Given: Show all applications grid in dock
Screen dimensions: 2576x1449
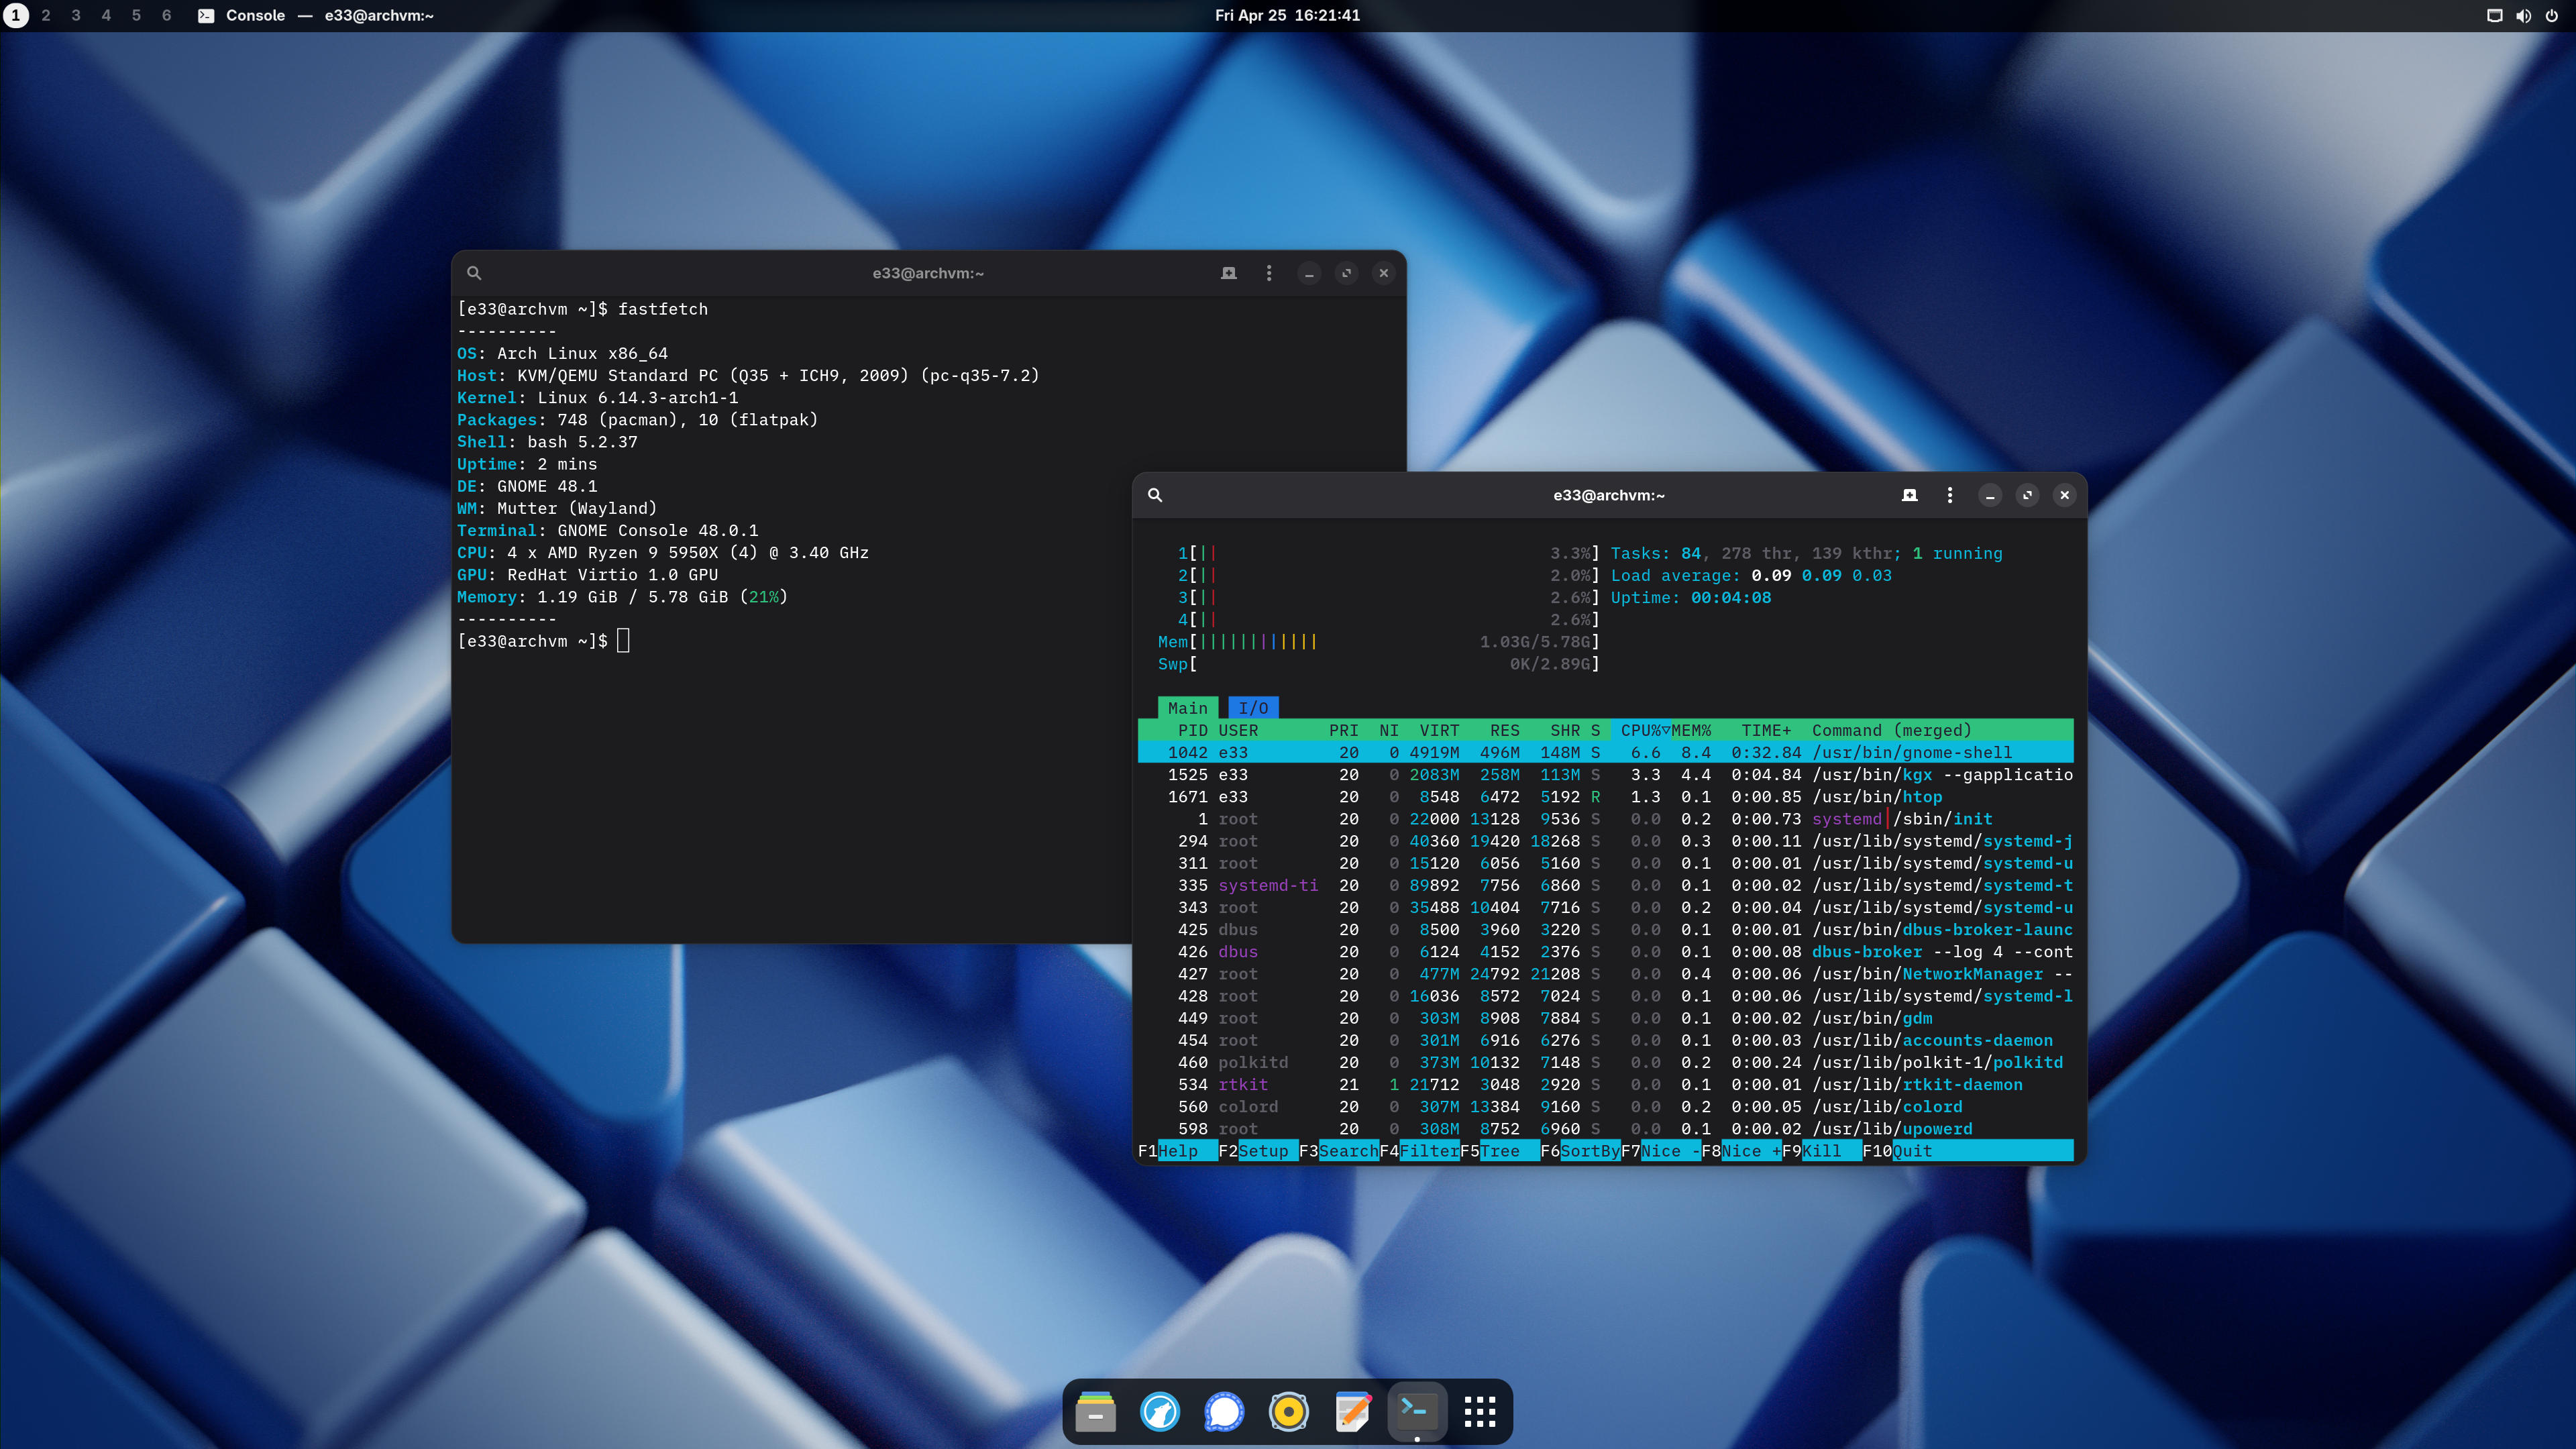Looking at the screenshot, I should pos(1480,1411).
